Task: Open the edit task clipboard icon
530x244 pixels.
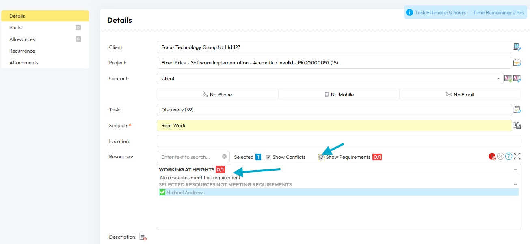Action: point(517,109)
